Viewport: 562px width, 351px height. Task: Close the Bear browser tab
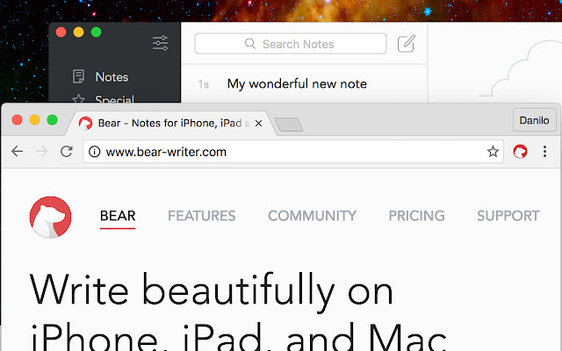(x=258, y=124)
